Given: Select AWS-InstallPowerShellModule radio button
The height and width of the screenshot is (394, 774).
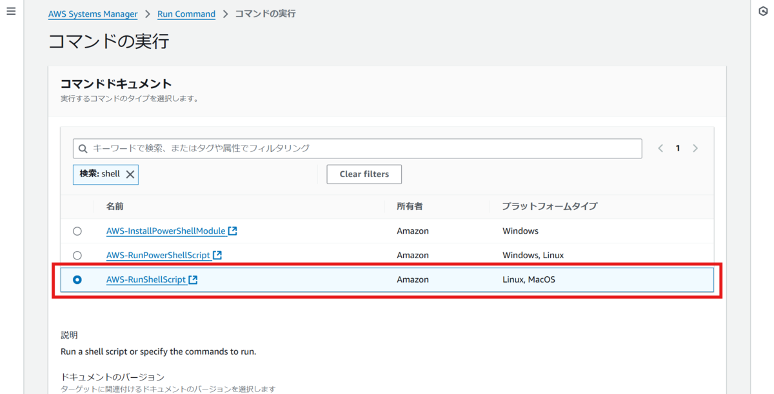Looking at the screenshot, I should pos(77,230).
